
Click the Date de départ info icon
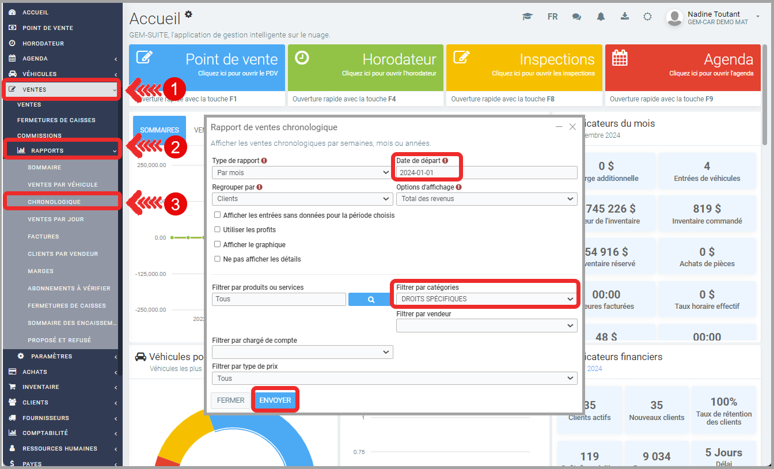click(445, 161)
